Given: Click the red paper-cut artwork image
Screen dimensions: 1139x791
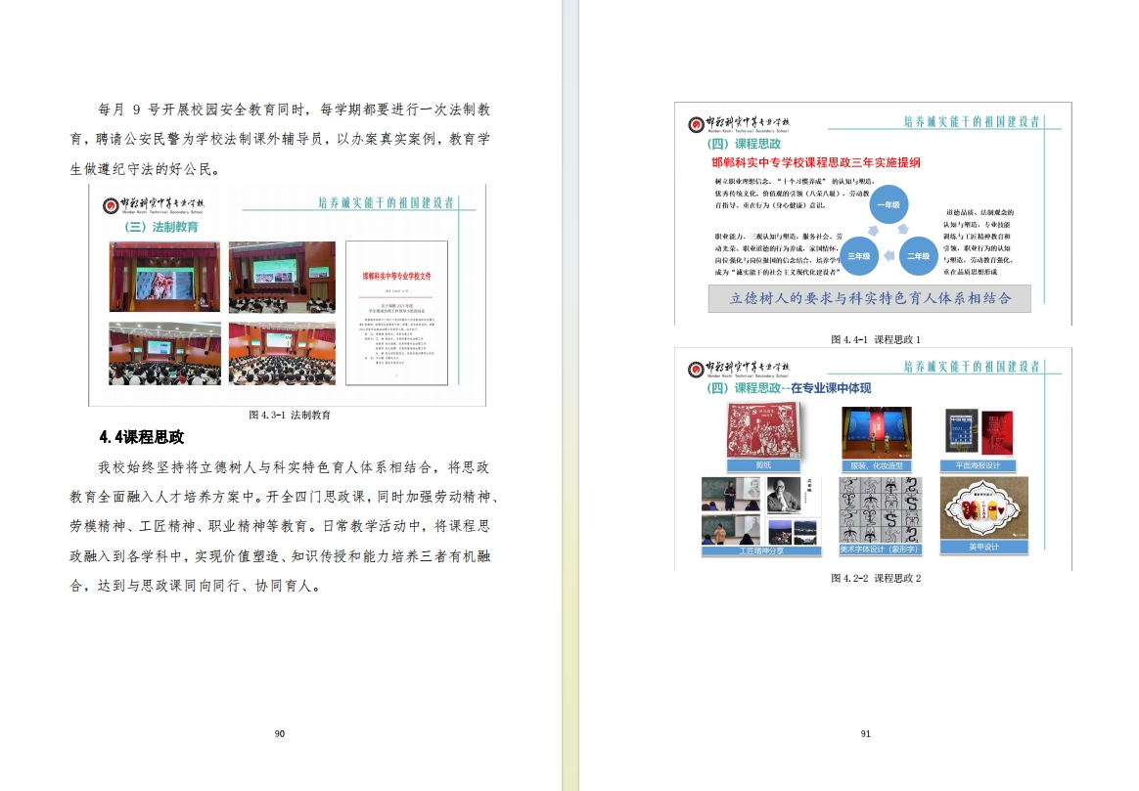Looking at the screenshot, I should [764, 431].
